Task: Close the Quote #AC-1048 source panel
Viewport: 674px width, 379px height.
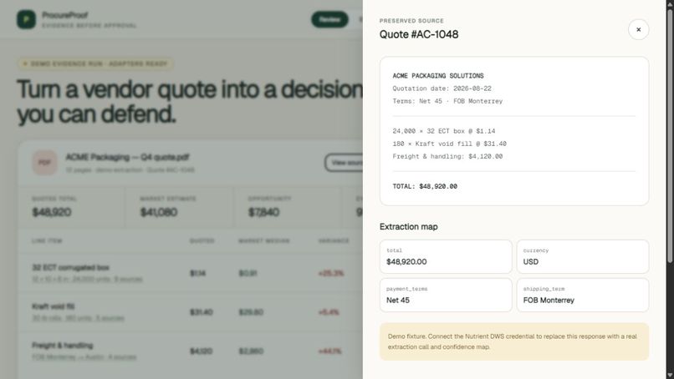Action: tap(638, 29)
